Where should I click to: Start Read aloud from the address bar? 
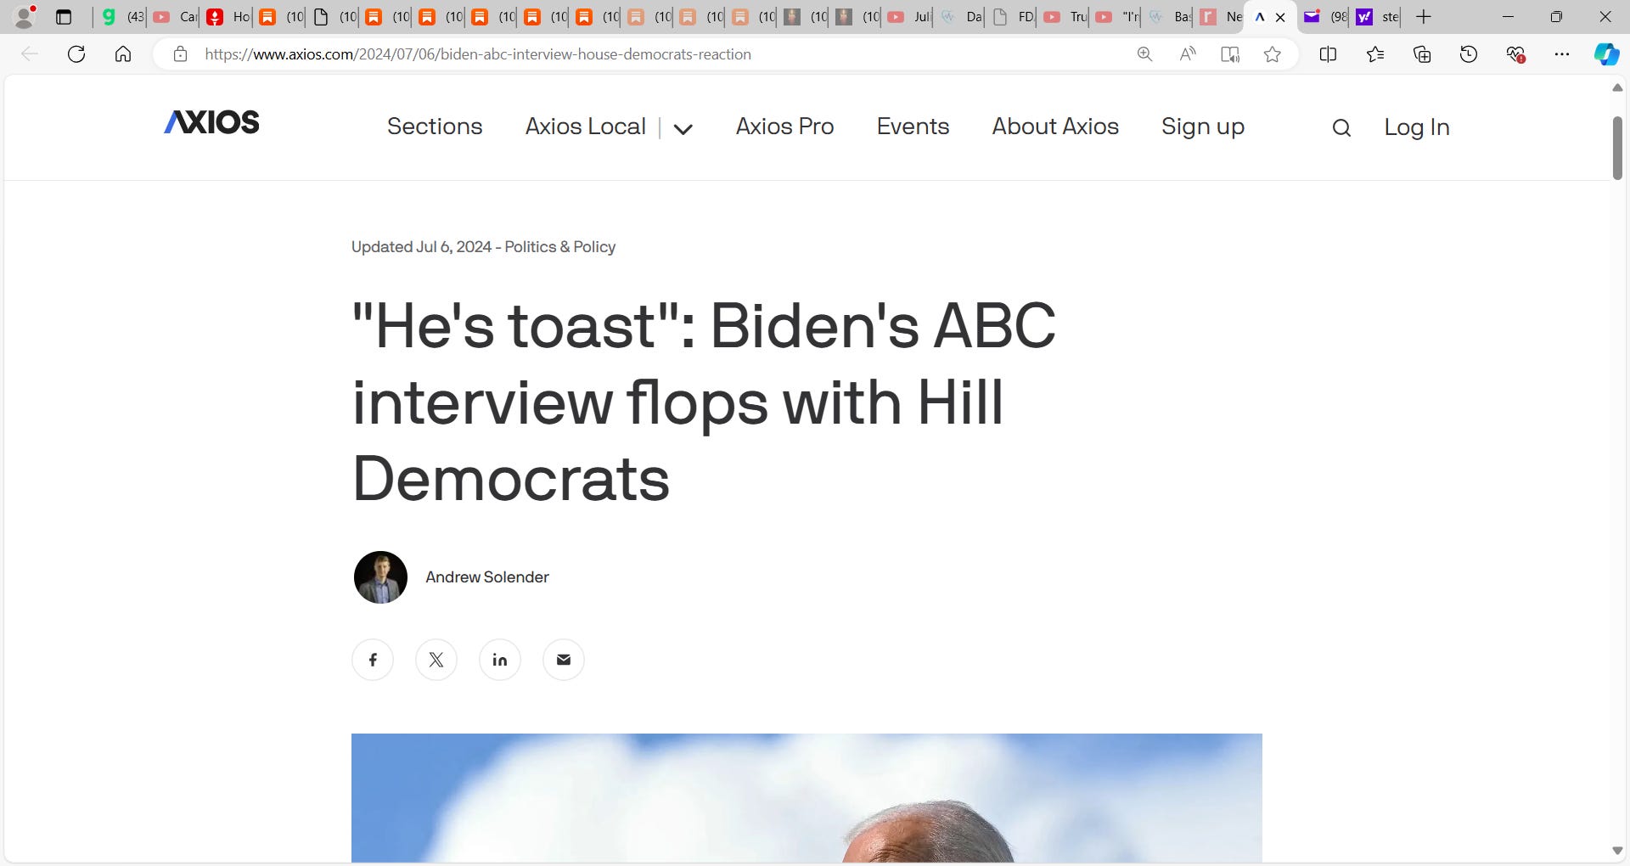(1188, 54)
